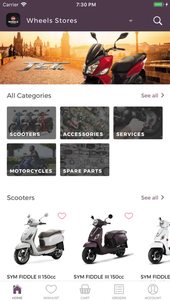The width and height of the screenshot is (170, 301).
Task: View the purple SYM FIDDLE III scooter image
Action: [106, 239]
